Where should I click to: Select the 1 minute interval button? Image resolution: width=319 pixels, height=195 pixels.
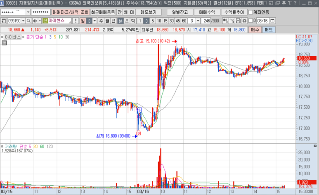click(140, 21)
